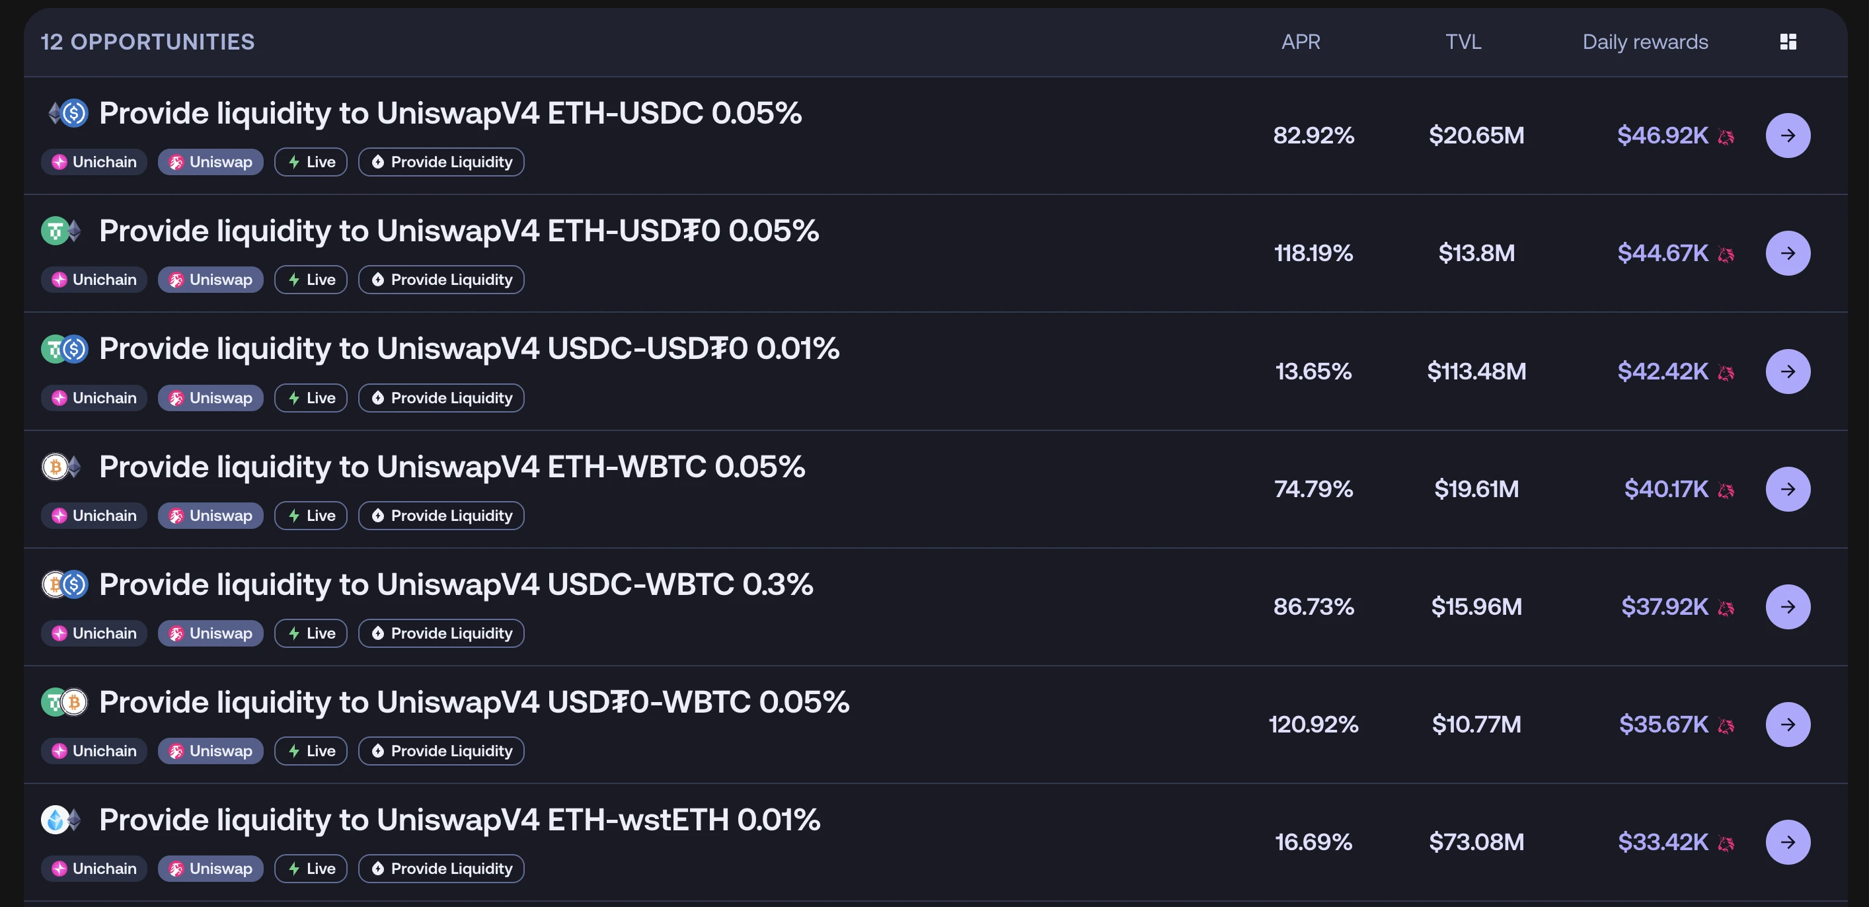The width and height of the screenshot is (1869, 907).
Task: Click Unichain tag on ETH-USDC row
Action: (95, 162)
